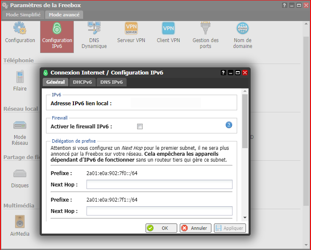Screen dimensions: 311x250
Task: Click dialog scrollbar down arrow
Action: click(245, 218)
